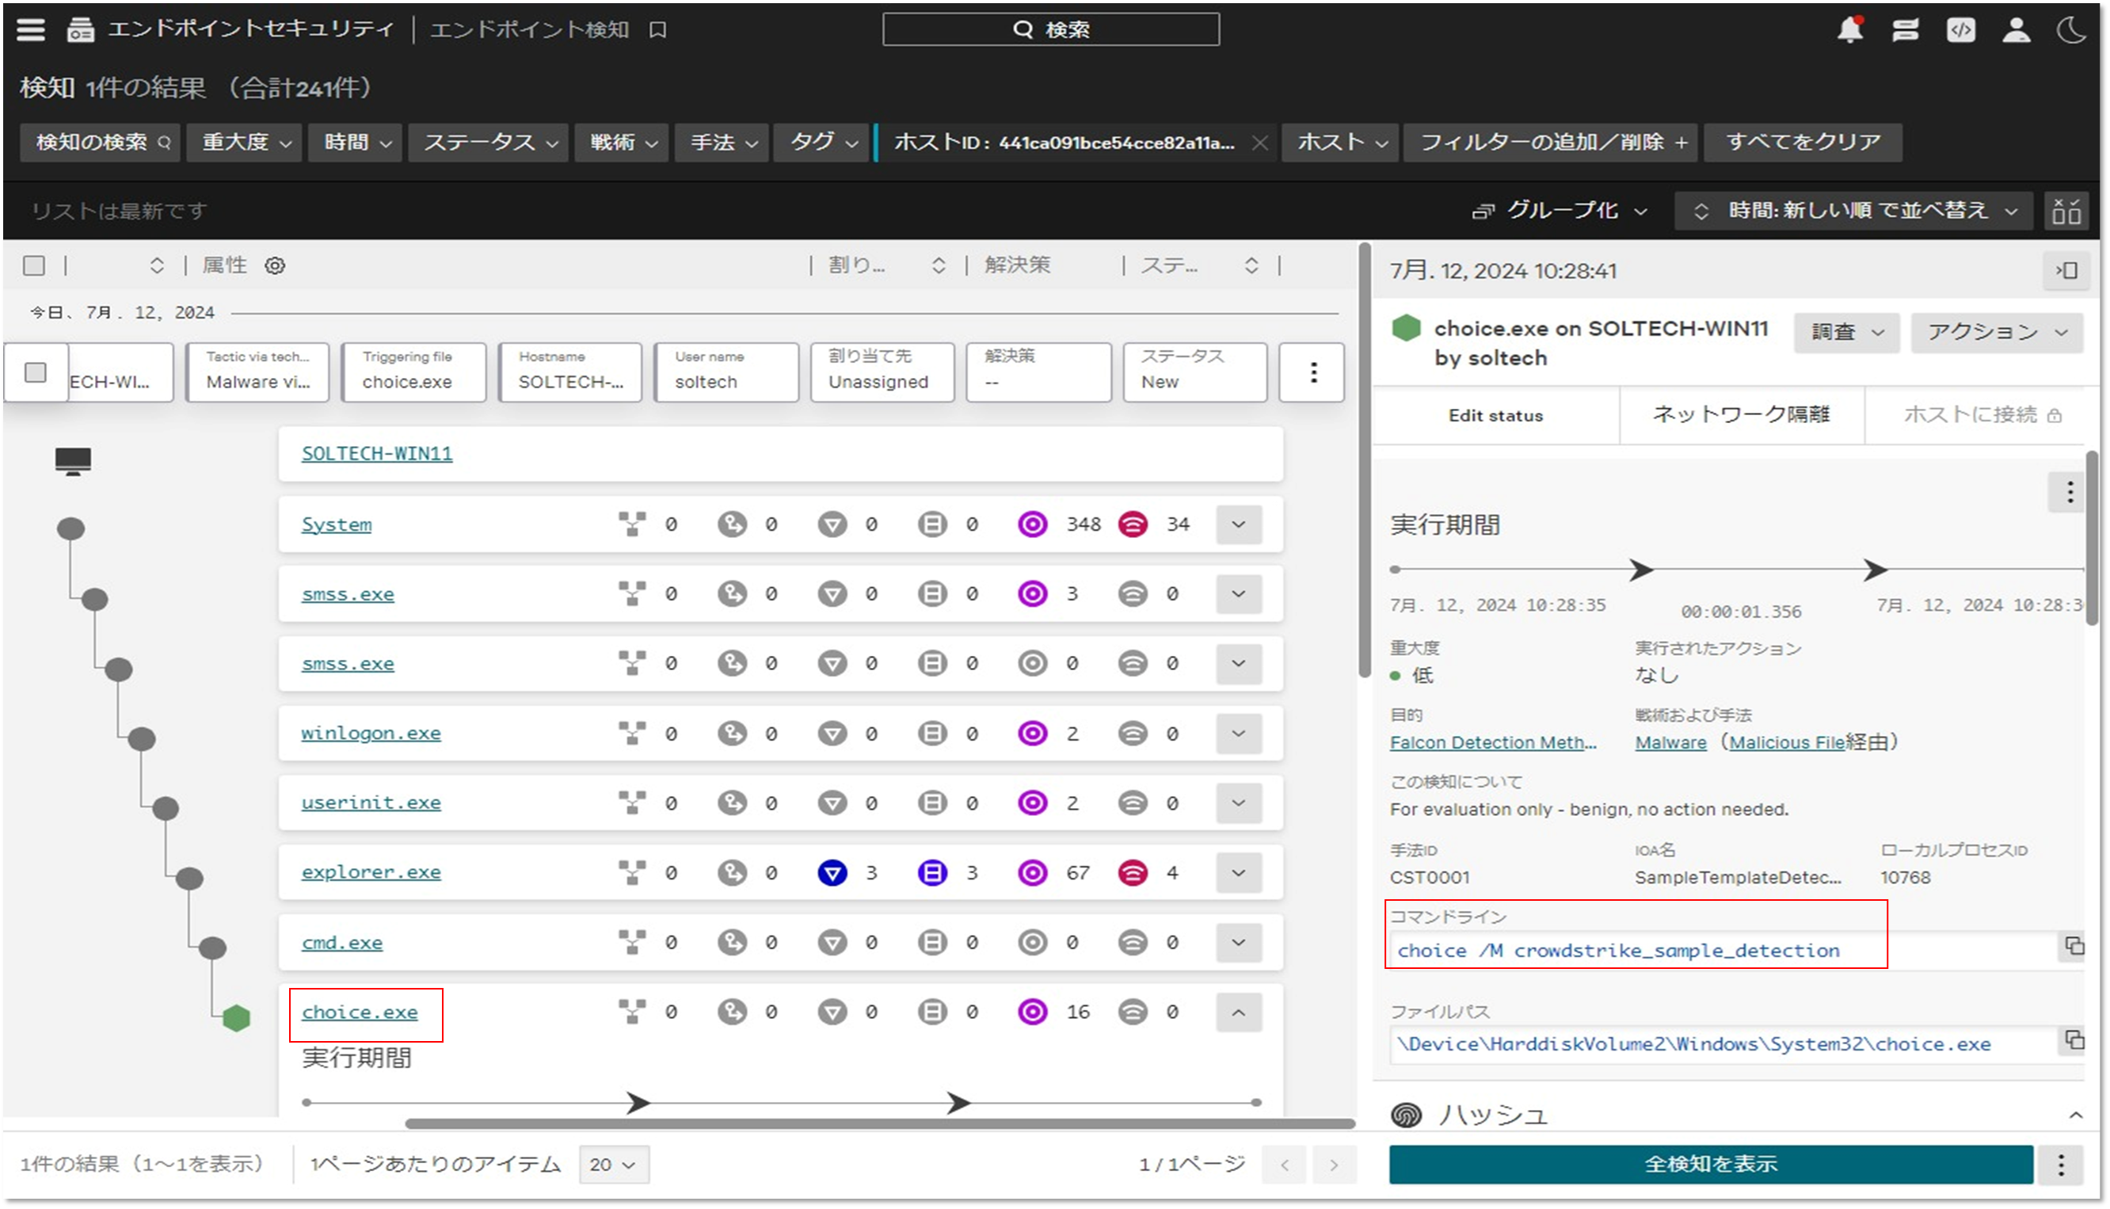Click the 全検知を表示 button

click(1710, 1164)
